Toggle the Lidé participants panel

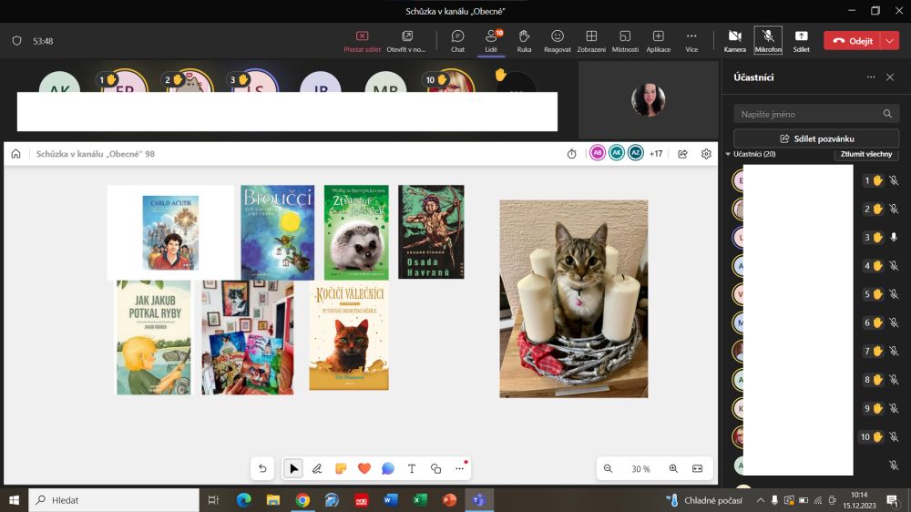pos(492,41)
